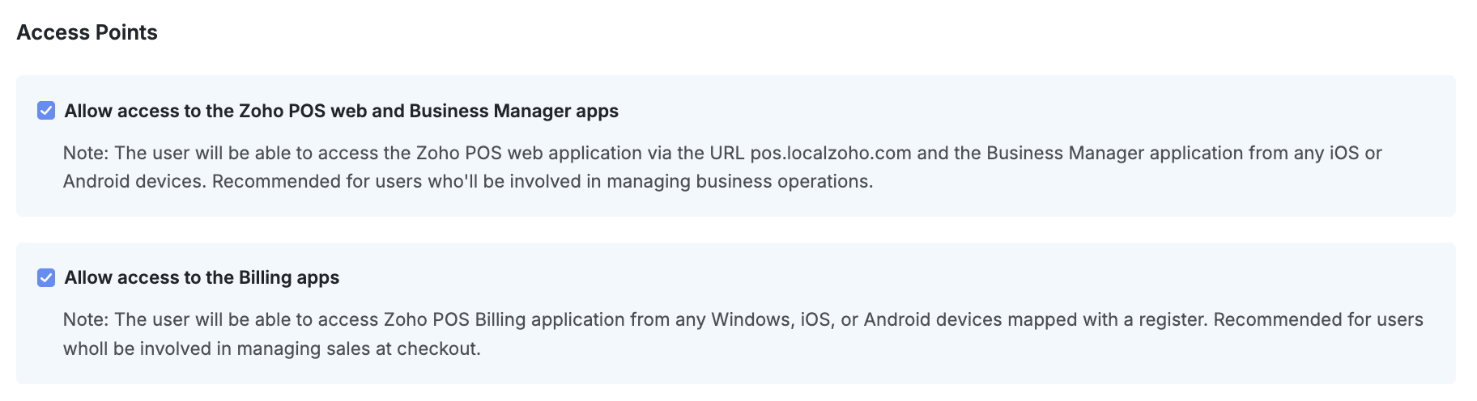The image size is (1477, 401).
Task: Uncheck the Zoho POS web access checkbox
Action: 46,111
